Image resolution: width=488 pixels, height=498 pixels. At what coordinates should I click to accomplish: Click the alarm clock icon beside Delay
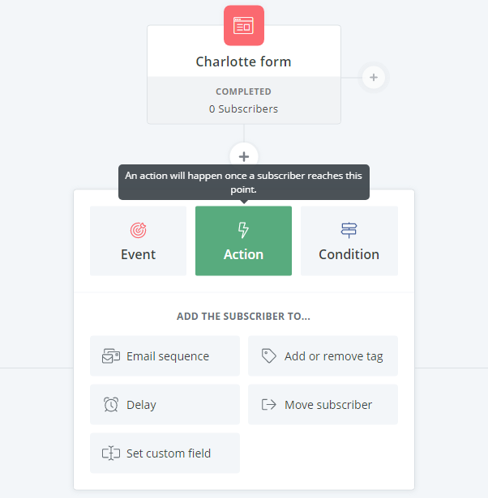click(111, 405)
